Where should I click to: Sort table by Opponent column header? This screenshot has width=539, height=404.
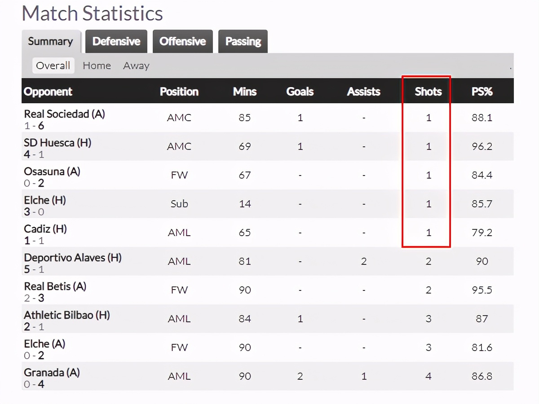48,92
